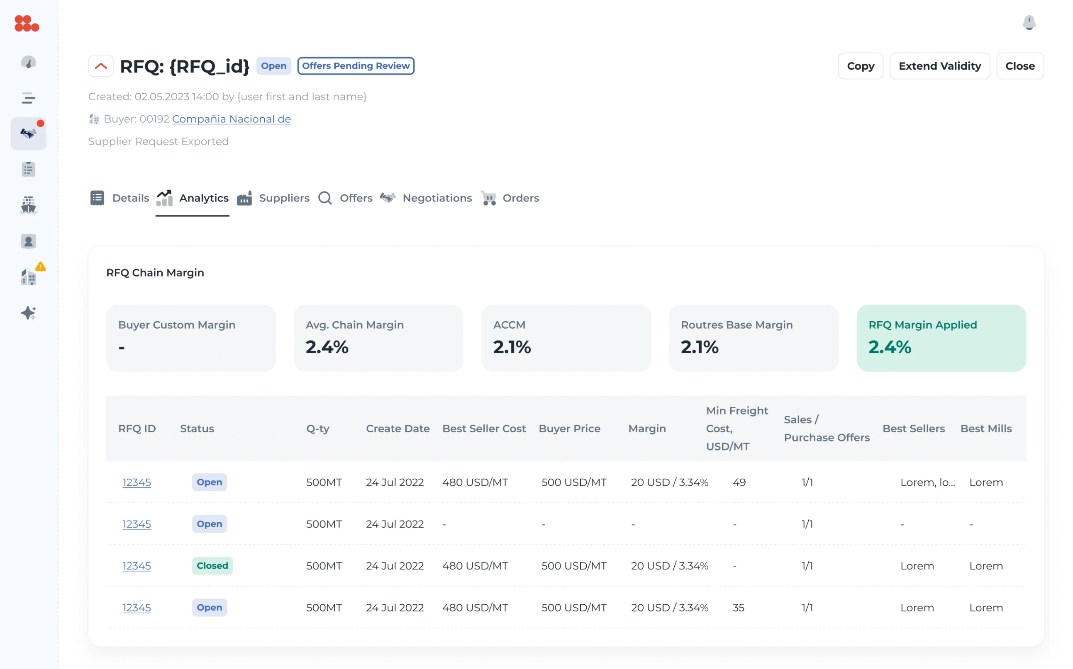
Task: Click the Copy button
Action: pos(861,66)
